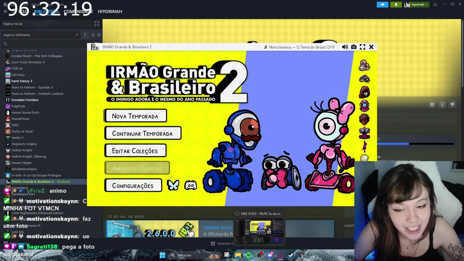The image size is (464, 261).
Task: Open the game's Discord link icon
Action: click(190, 185)
